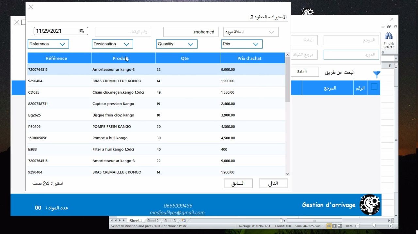This screenshot has height=234, width=418.
Task: Click the التالي (next) button
Action: point(273,183)
